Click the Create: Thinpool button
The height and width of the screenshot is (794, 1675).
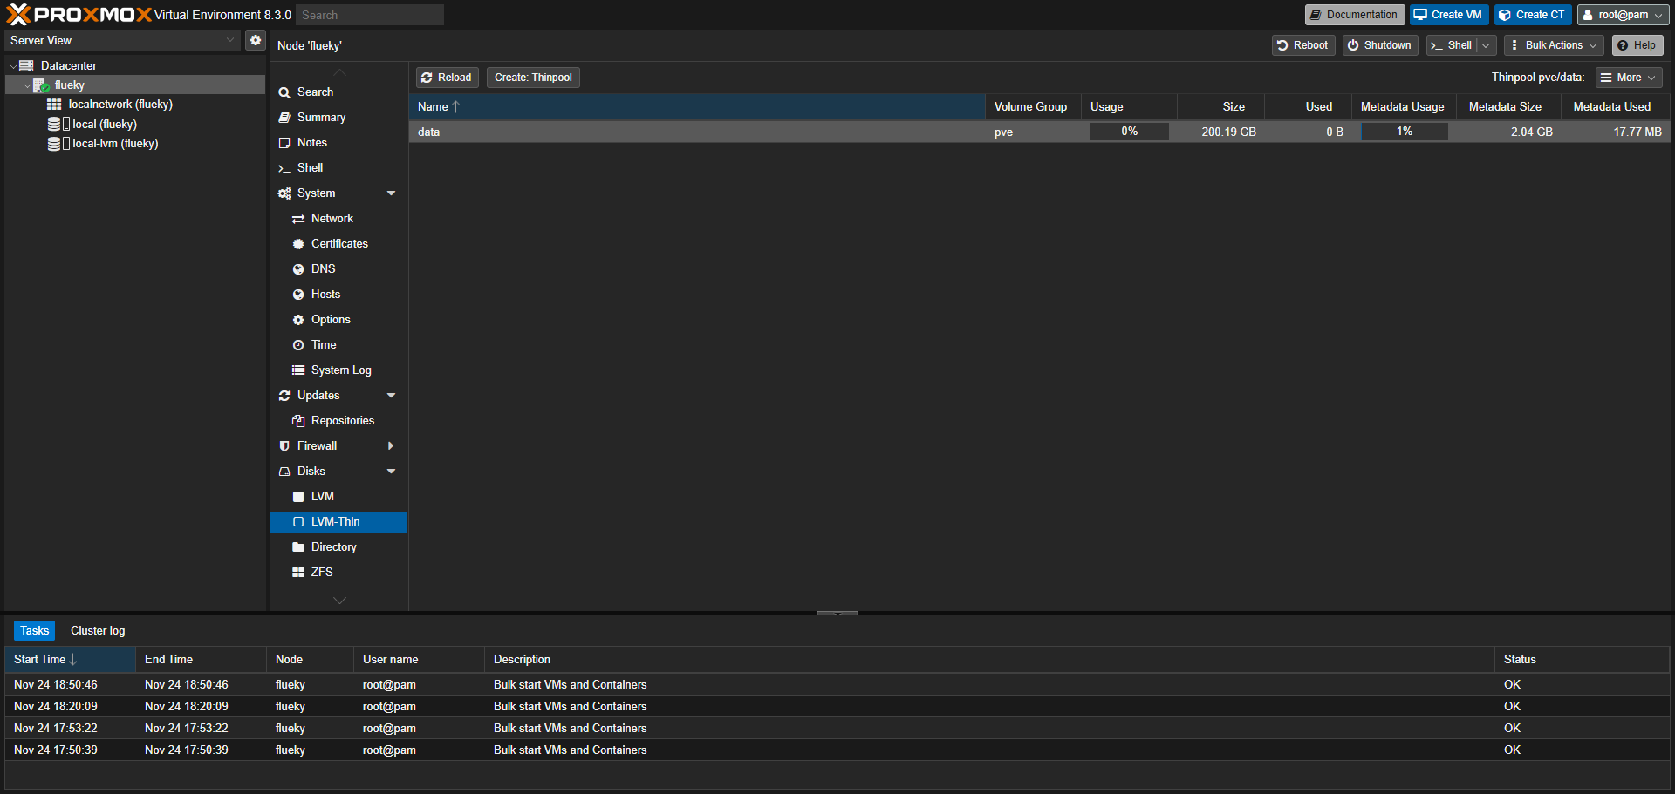533,78
